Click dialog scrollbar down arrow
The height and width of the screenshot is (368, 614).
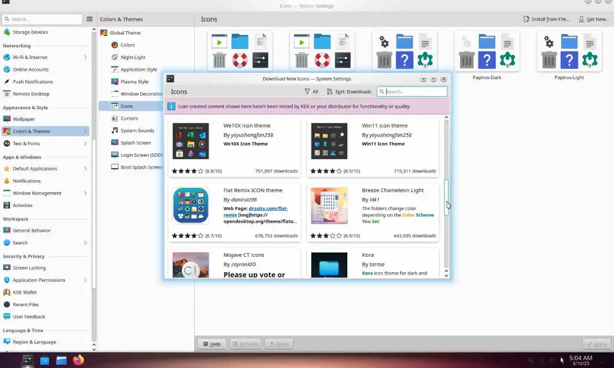pos(446,275)
